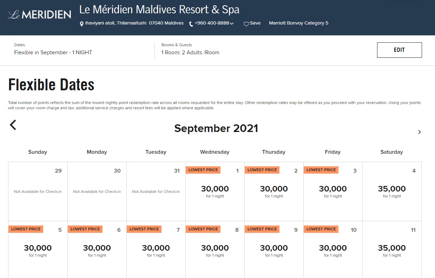
Task: Go to next month with right arrow
Action: [x=419, y=132]
